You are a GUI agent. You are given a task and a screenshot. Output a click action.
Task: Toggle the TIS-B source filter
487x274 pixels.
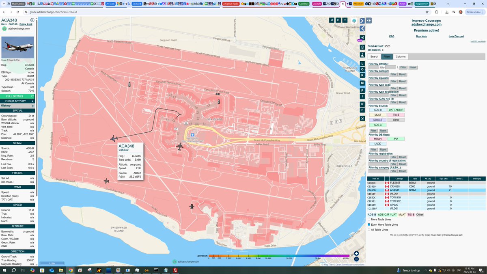396,115
